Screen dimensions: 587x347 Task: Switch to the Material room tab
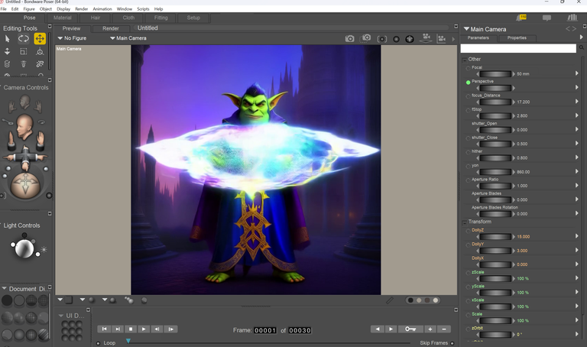pyautogui.click(x=62, y=18)
